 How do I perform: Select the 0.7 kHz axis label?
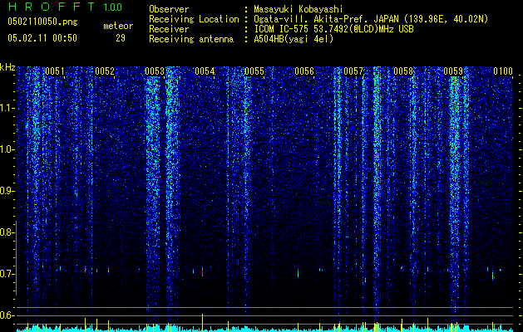click(x=6, y=274)
